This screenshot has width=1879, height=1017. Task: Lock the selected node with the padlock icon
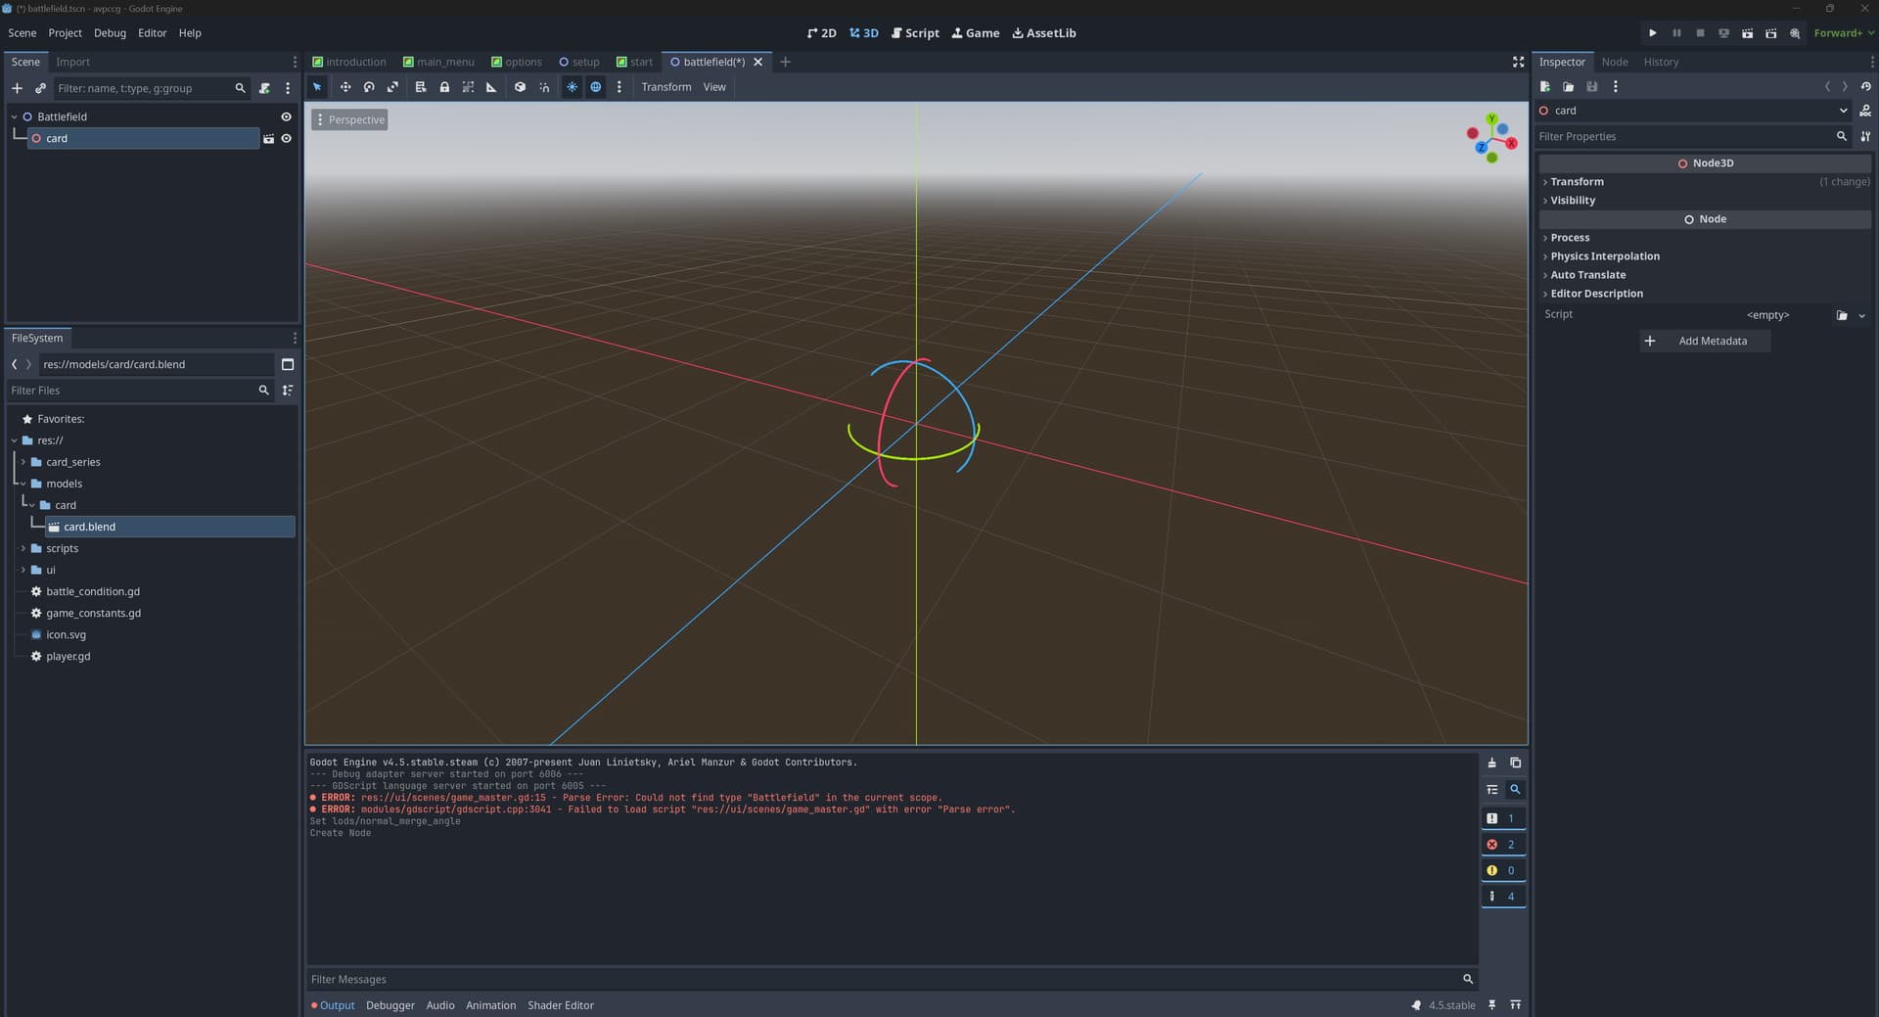click(x=444, y=87)
